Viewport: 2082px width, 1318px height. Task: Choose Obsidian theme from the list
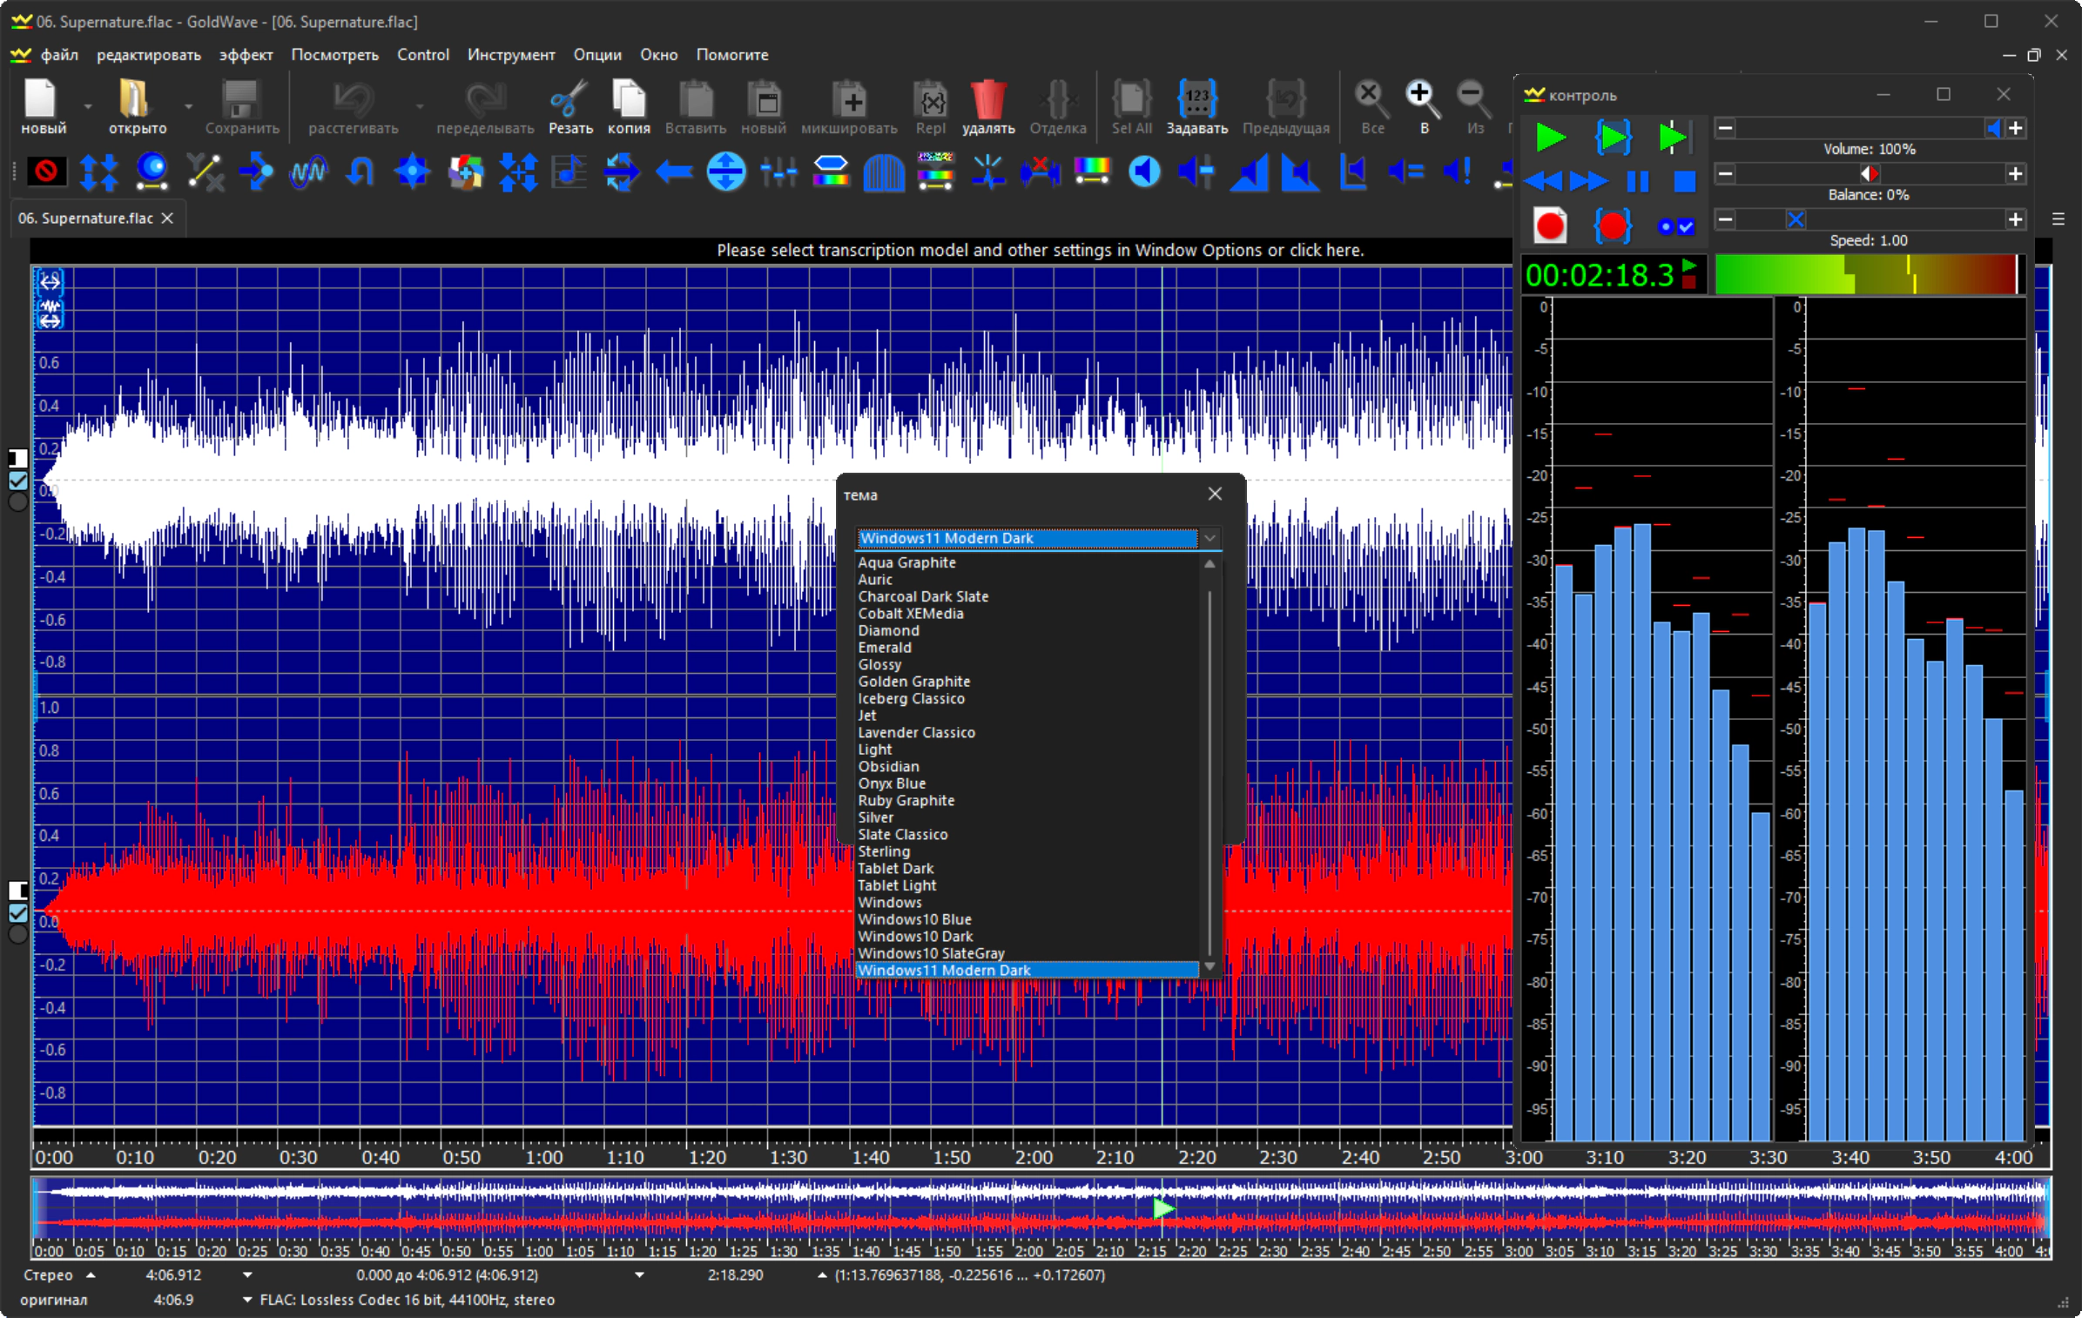point(888,766)
